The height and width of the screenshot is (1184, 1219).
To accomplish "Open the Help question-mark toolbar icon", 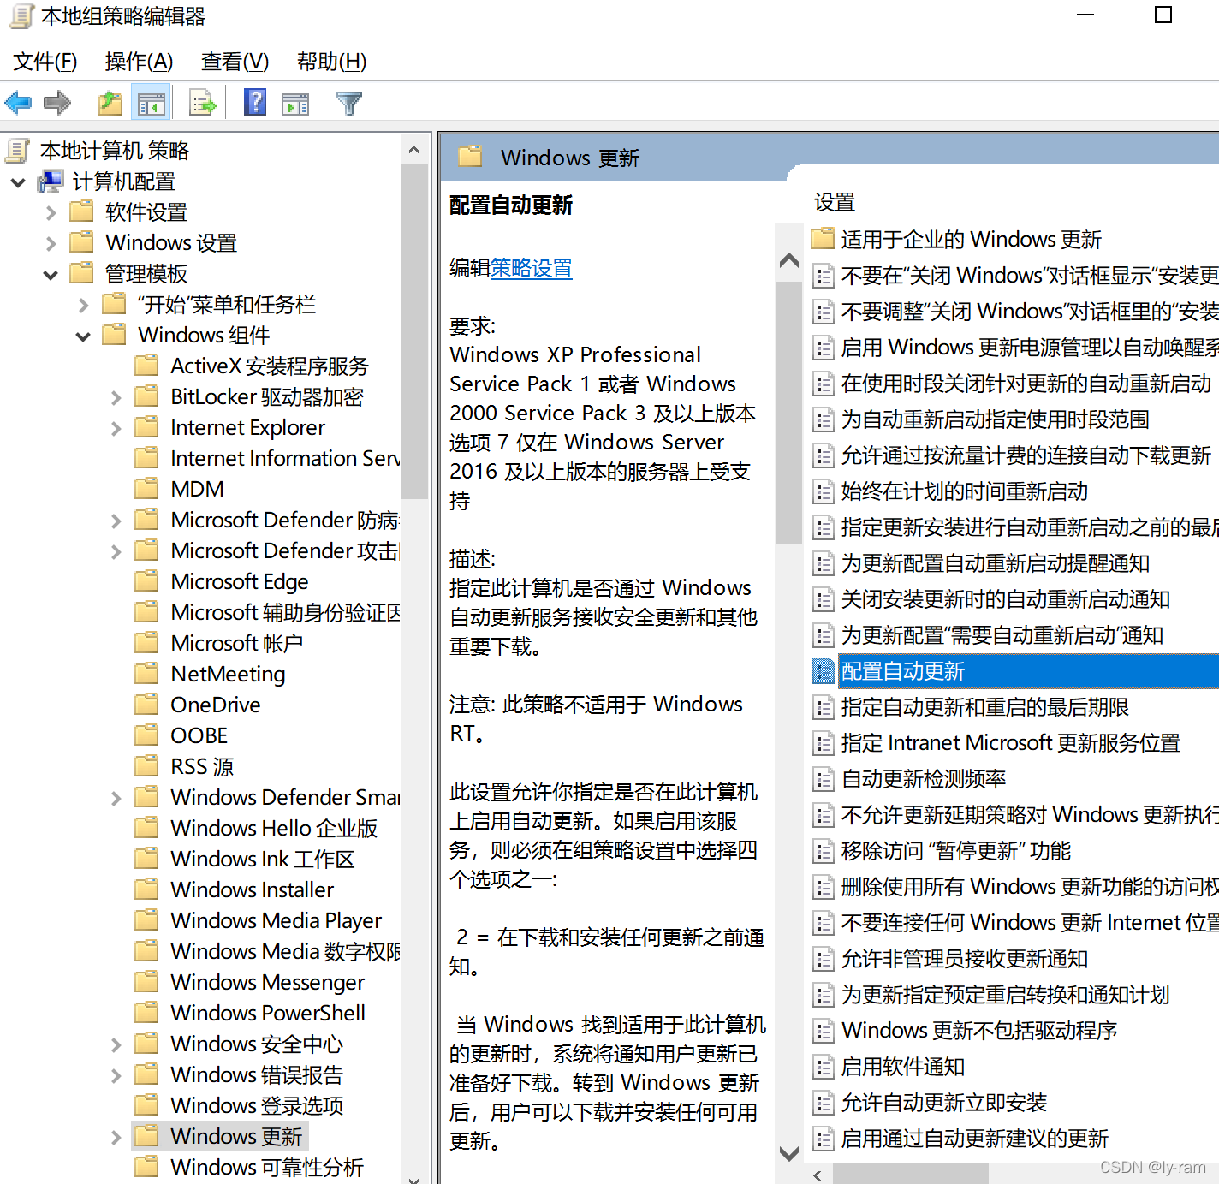I will point(255,103).
